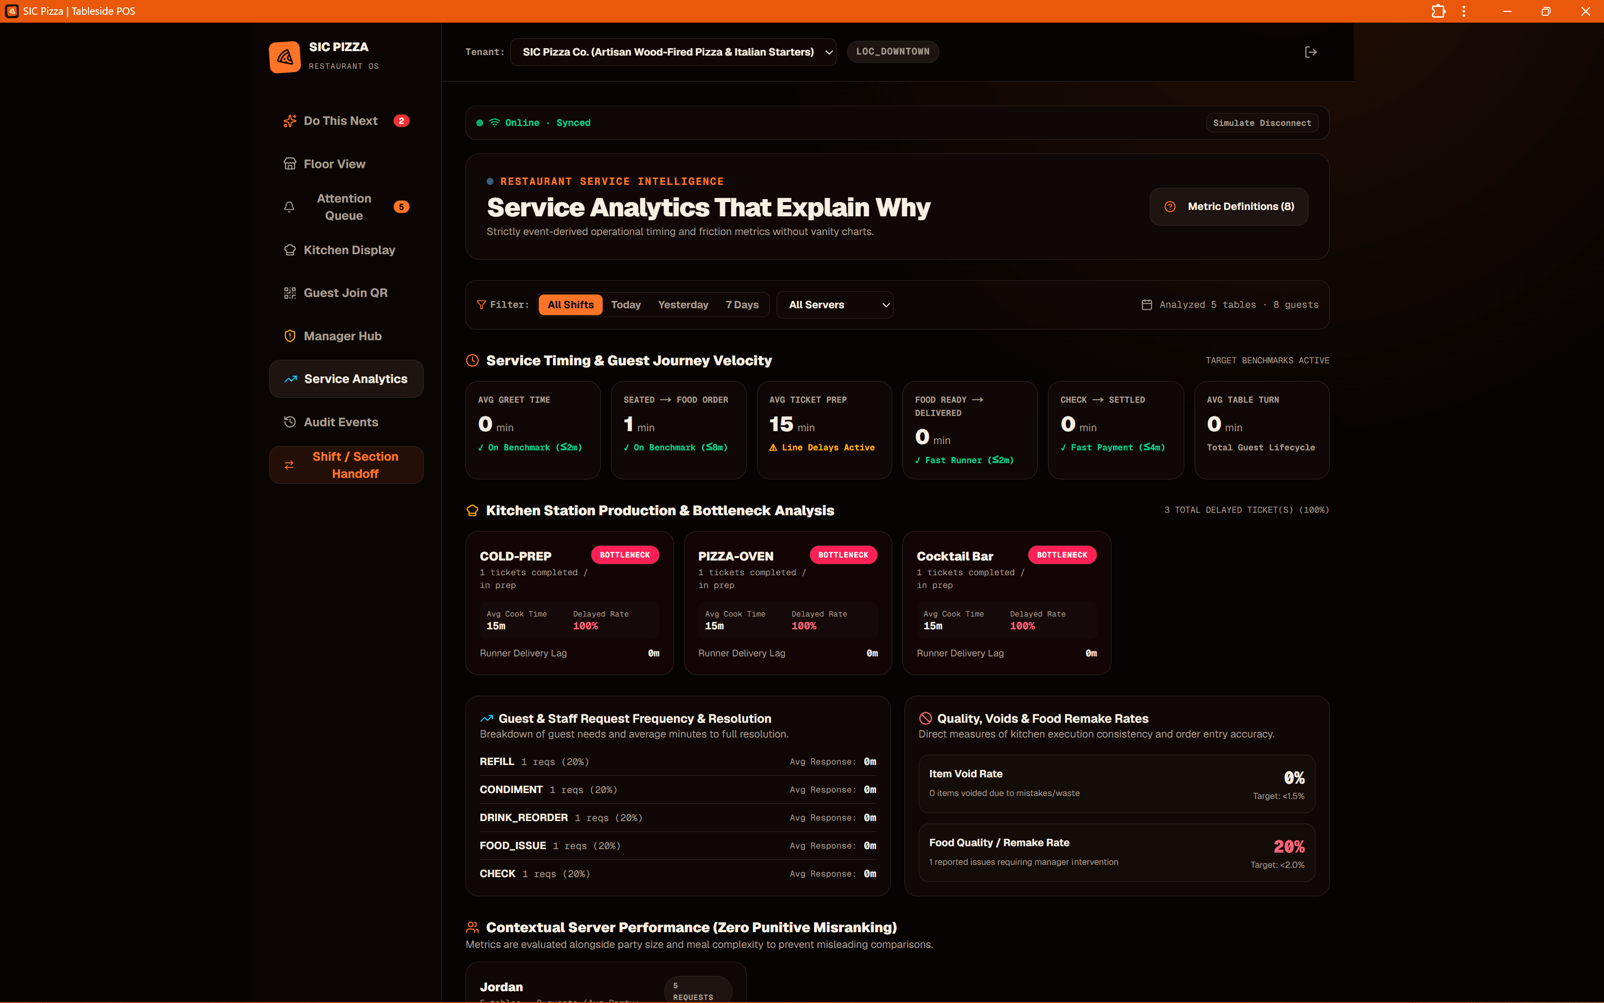Screen dimensions: 1604x1003
Task: Click the PIZZA-OVEN Bottleneck badge
Action: [843, 555]
